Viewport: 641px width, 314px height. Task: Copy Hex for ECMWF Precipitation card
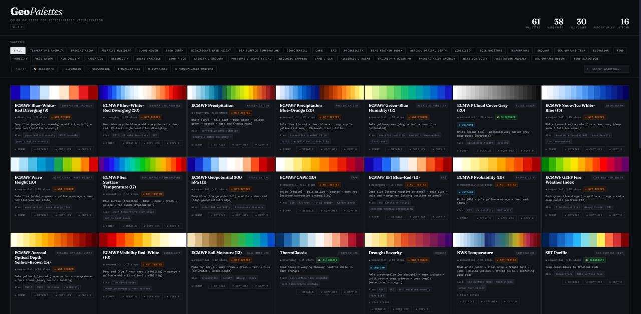tap(241, 145)
